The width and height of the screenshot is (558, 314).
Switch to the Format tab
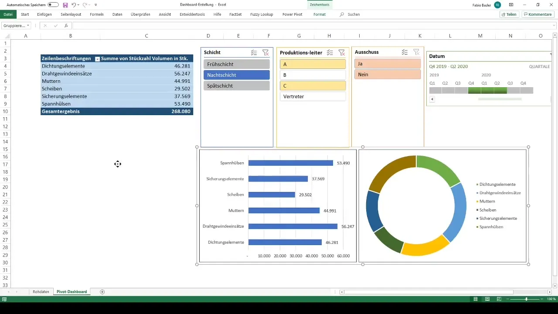[x=320, y=14]
